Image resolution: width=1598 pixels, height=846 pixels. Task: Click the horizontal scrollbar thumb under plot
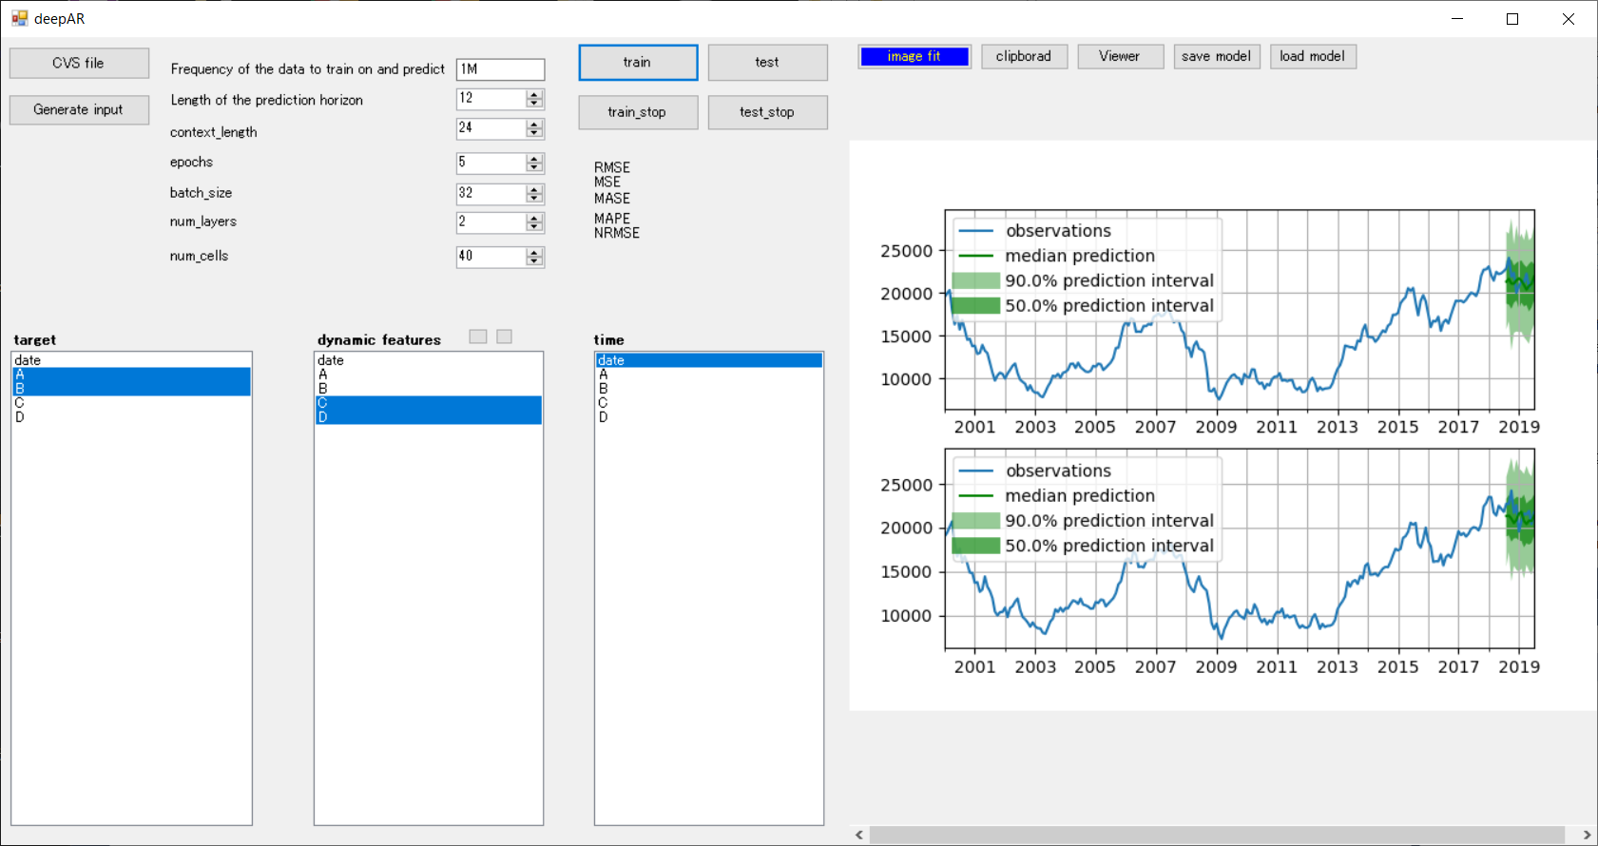pyautogui.click(x=1217, y=835)
